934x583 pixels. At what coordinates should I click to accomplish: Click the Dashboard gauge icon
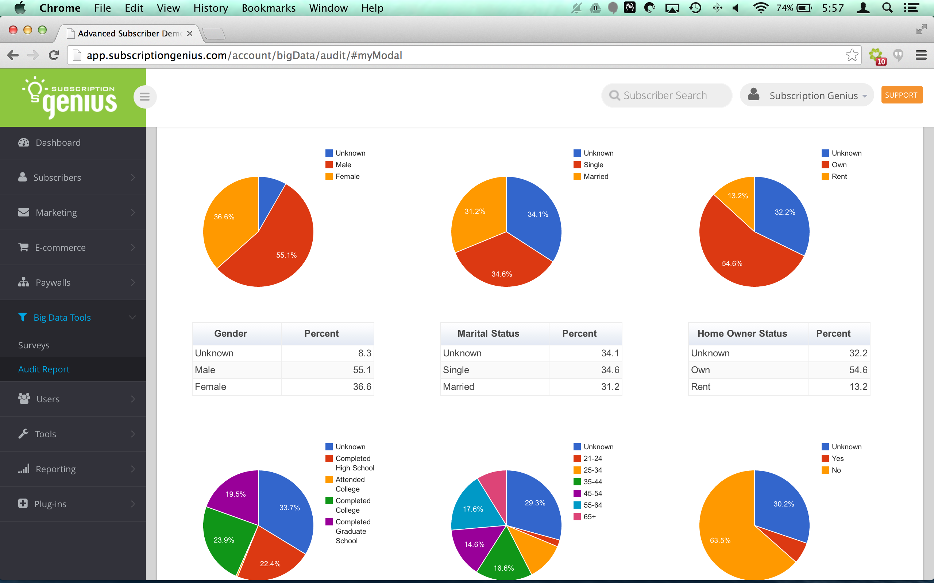coord(24,143)
